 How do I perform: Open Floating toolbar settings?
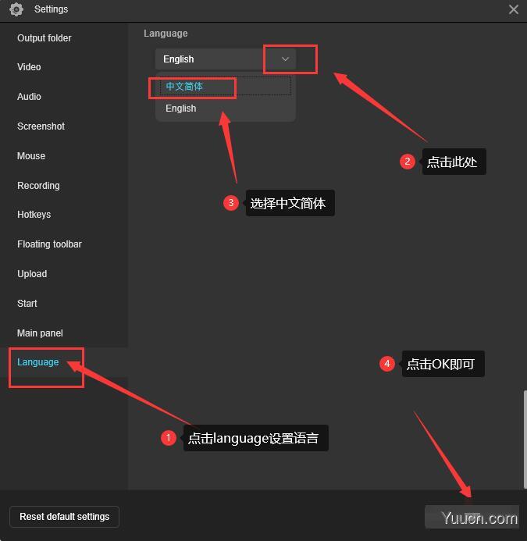[49, 244]
